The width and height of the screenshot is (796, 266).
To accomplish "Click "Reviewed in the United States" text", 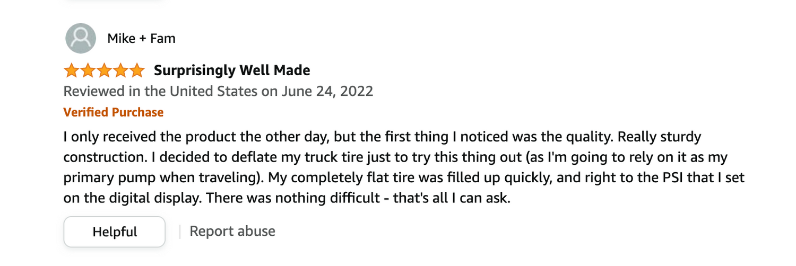I will [x=161, y=91].
